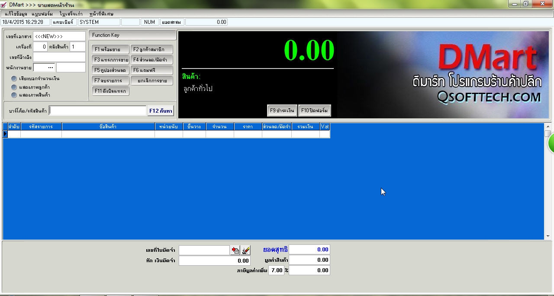
Task: Click the green round button at right edge
Action: (551, 143)
